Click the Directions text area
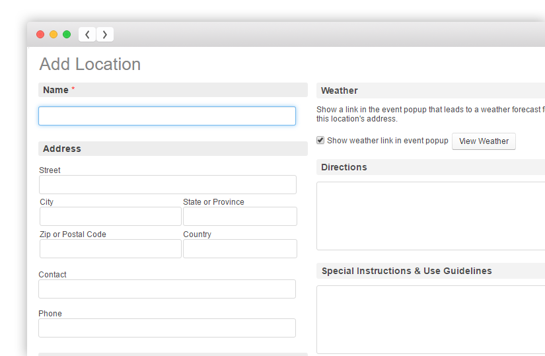 pyautogui.click(x=431, y=216)
